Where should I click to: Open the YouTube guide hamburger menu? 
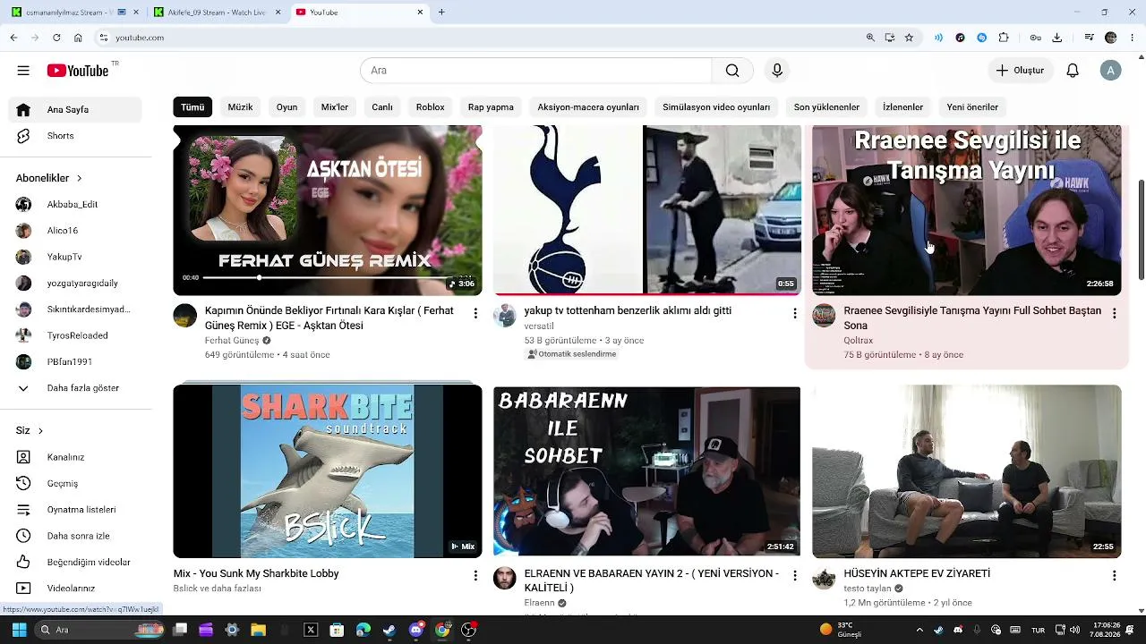[x=23, y=71]
